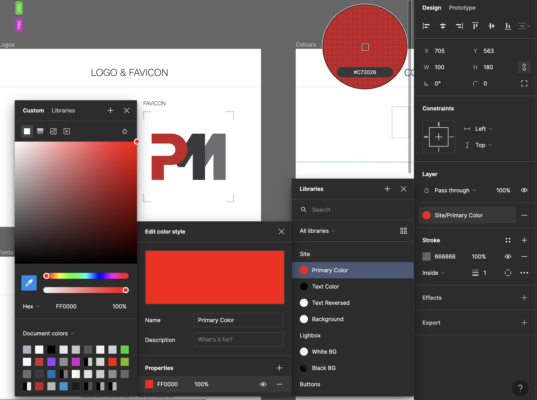Create new style in Libraries panel

click(387, 189)
